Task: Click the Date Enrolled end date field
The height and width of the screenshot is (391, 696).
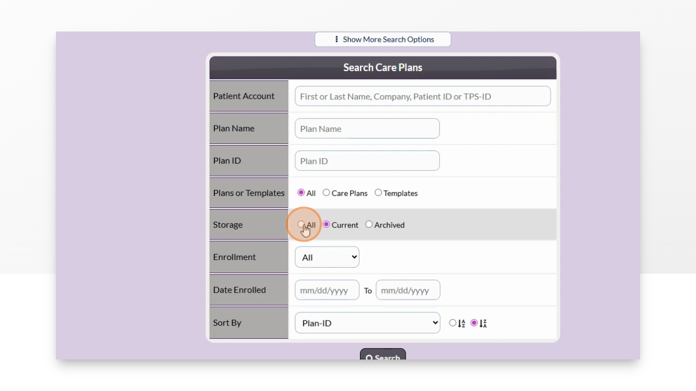Action: (408, 290)
